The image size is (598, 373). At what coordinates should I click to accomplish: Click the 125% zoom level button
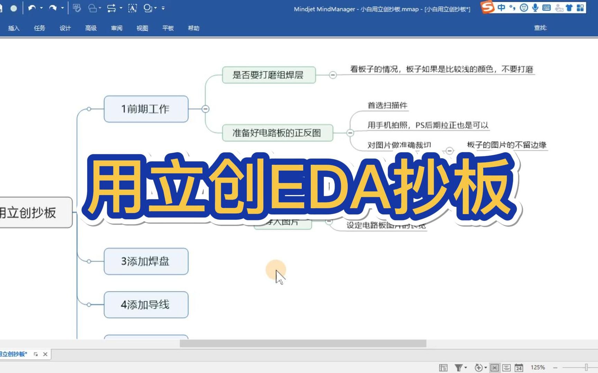pyautogui.click(x=538, y=367)
